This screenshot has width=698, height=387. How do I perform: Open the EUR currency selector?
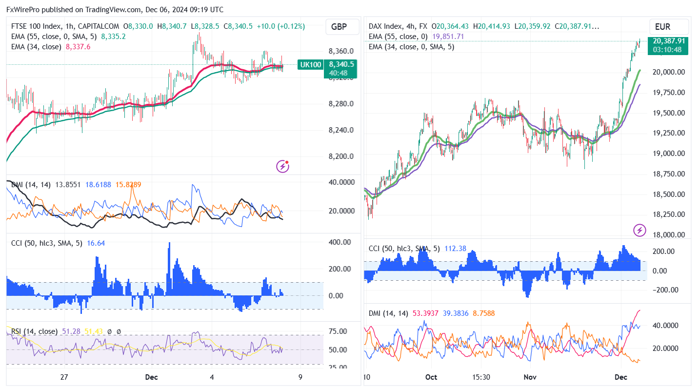click(668, 27)
